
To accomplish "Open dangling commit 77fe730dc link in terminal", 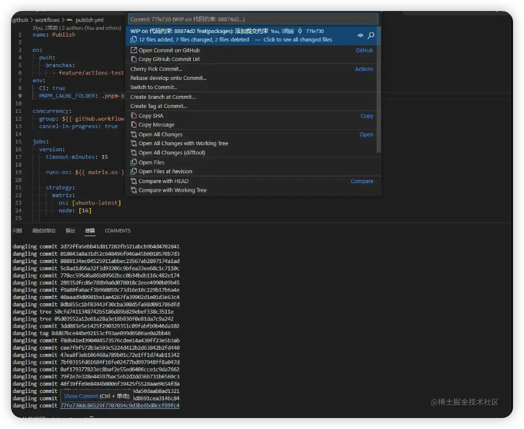I will (x=120, y=406).
